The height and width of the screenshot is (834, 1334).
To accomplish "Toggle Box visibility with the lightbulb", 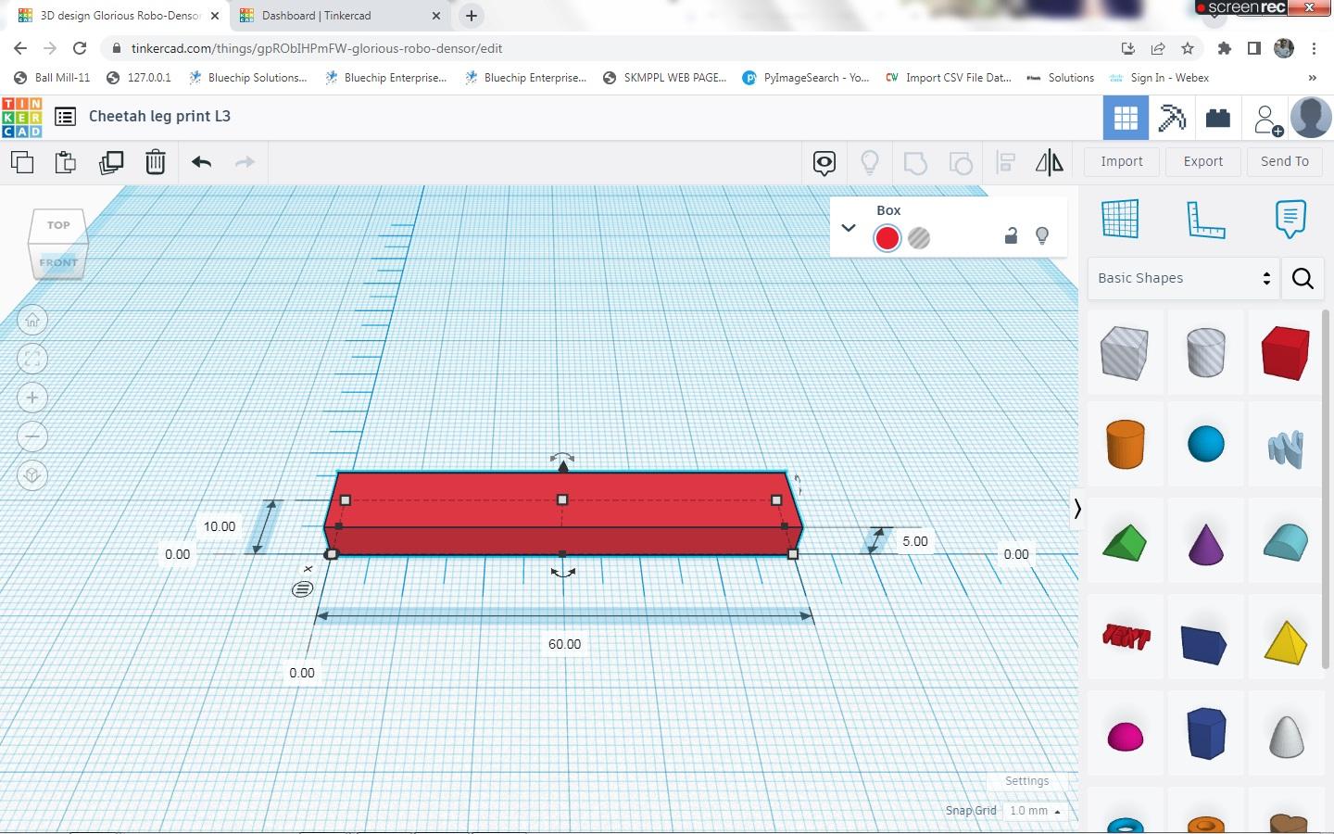I will click(x=1042, y=235).
